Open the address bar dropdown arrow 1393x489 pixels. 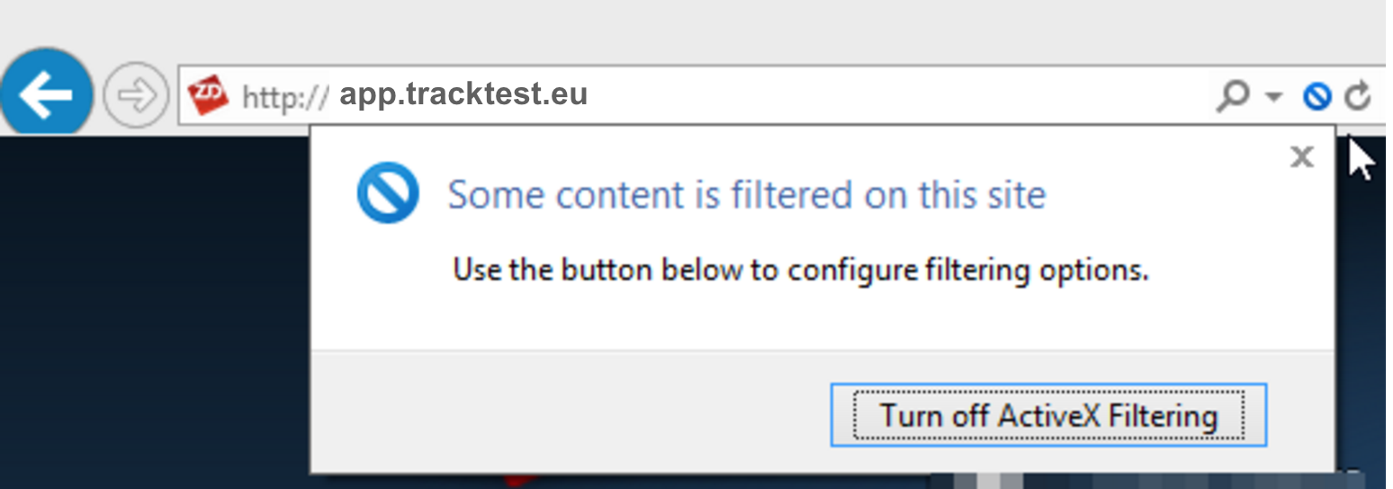click(x=1272, y=96)
